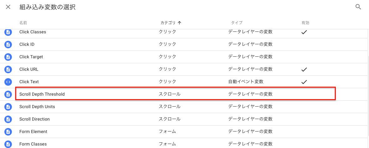The height and width of the screenshot is (148, 369).
Task: Toggle the Click URL enabled checkmark
Action: pyautogui.click(x=304, y=69)
